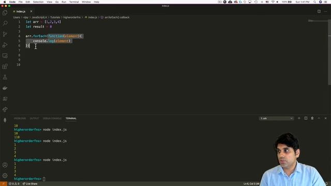Click the higherorderfns breadcrumb segment

point(72,17)
